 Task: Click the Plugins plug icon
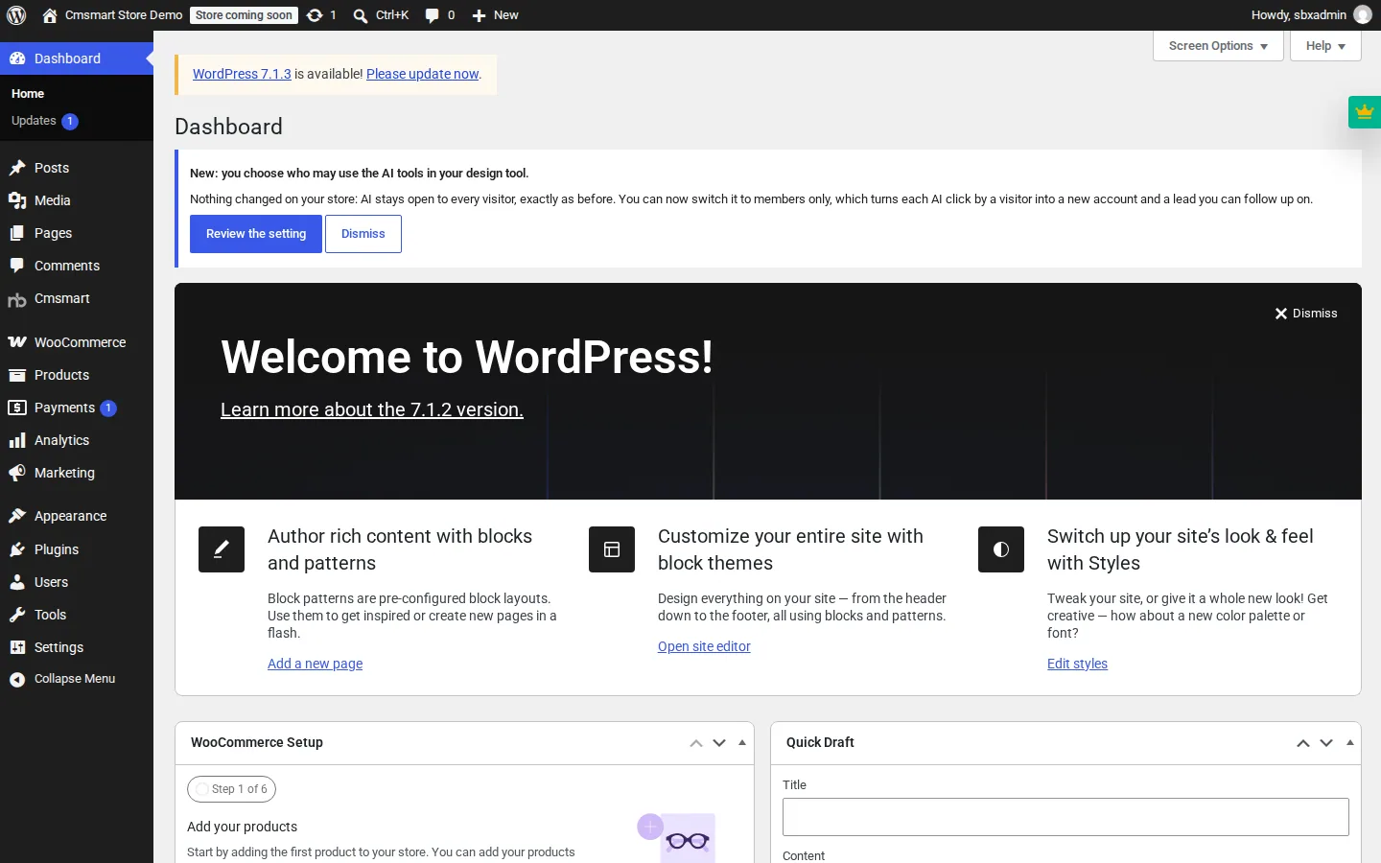pos(17,549)
